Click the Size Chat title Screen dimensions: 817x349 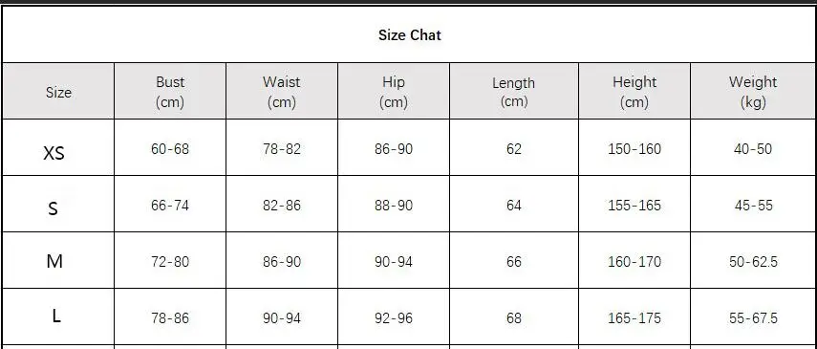[x=410, y=35]
